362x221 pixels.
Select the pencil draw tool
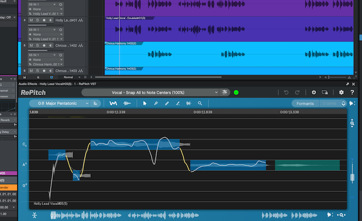pos(167,103)
